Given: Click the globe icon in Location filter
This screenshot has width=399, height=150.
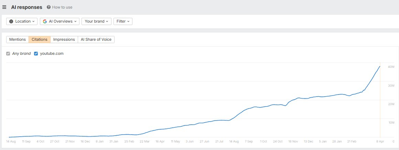Looking at the screenshot, I should 11,21.
